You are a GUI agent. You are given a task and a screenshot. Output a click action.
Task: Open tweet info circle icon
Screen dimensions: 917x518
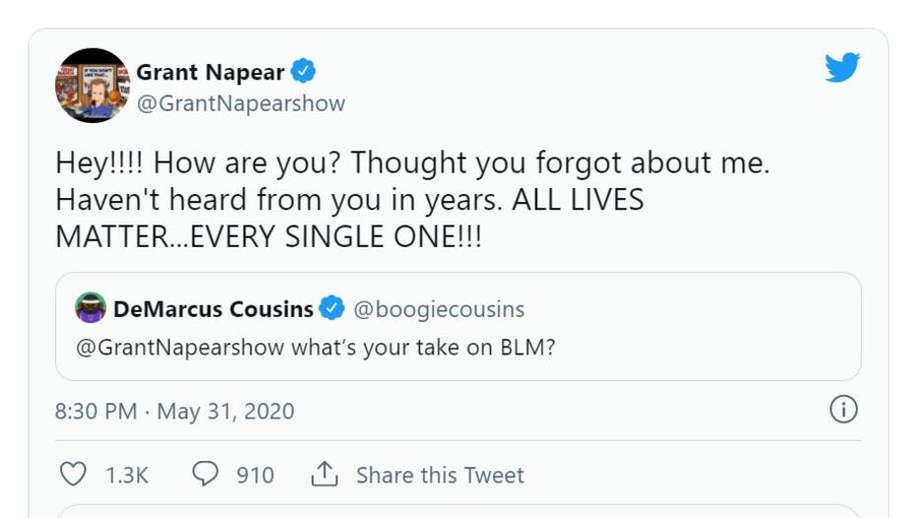point(843,410)
